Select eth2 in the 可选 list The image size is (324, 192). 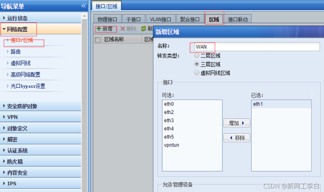coord(192,112)
